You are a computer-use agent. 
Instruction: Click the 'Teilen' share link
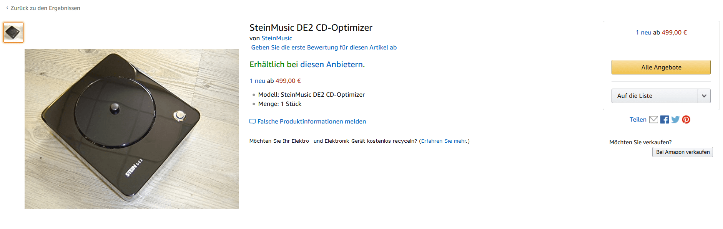click(x=638, y=120)
